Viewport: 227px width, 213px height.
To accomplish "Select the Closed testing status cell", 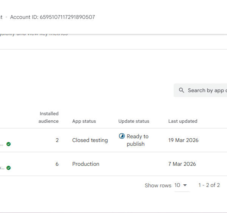I will [x=90, y=140].
